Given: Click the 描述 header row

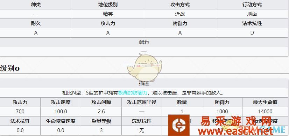Looking at the screenshot, I should point(144,83).
